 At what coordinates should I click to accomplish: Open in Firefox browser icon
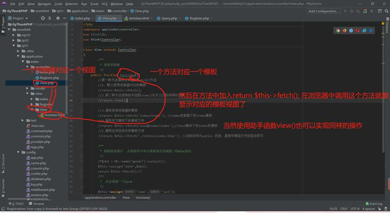click(x=344, y=30)
